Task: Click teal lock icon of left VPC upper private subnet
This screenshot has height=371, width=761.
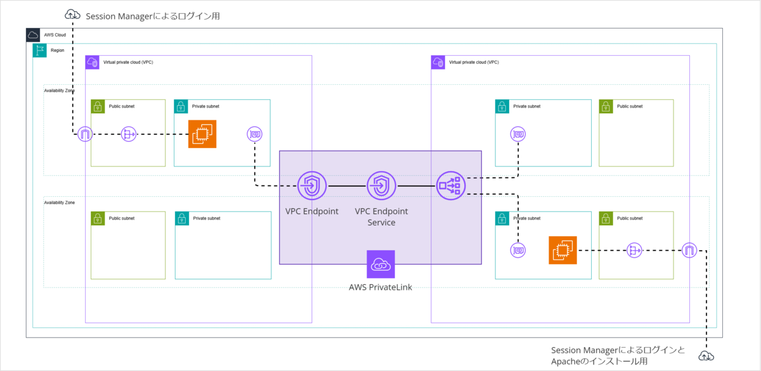Action: pos(181,106)
